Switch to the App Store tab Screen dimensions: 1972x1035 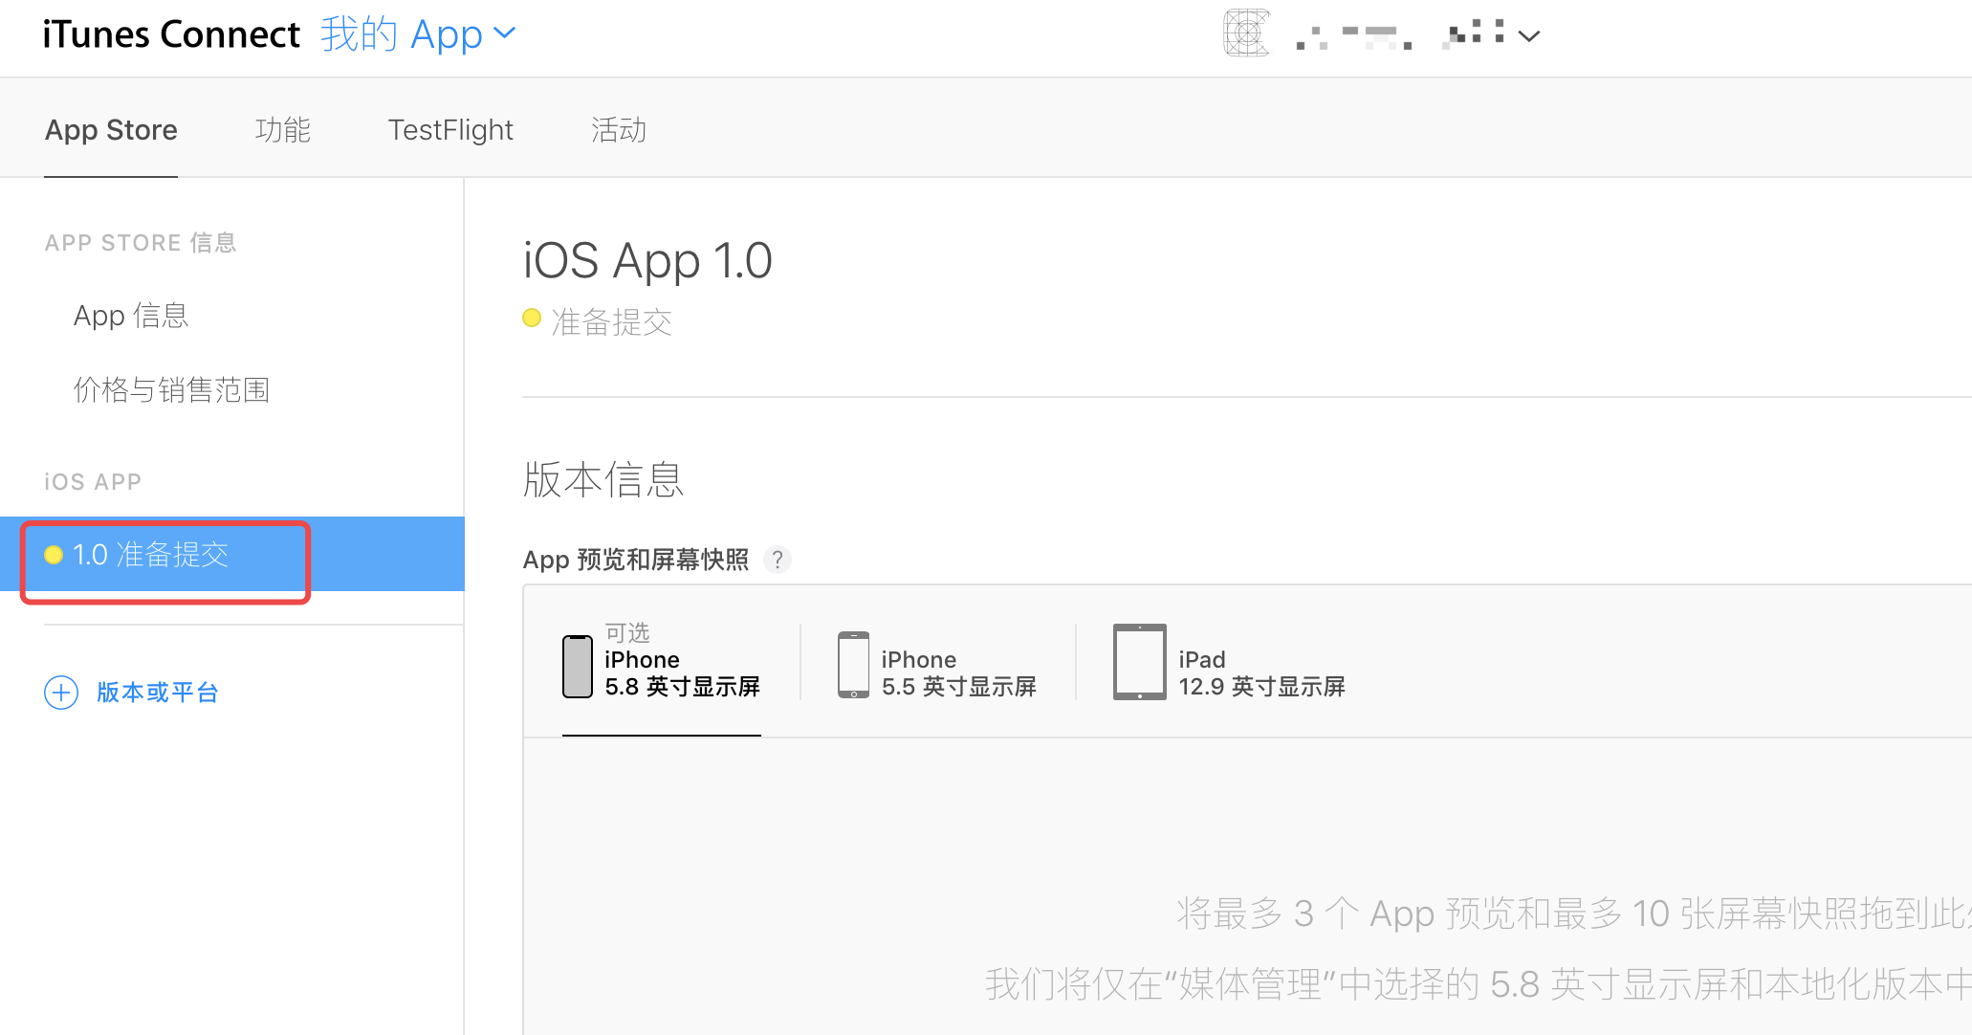111,129
